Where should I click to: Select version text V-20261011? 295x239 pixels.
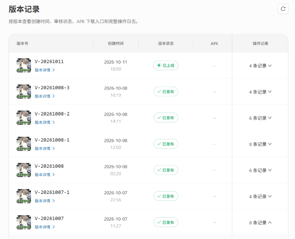coord(49,62)
